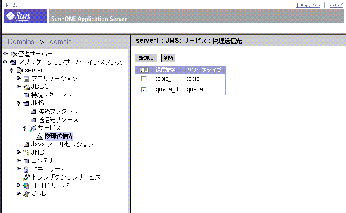The width and height of the screenshot is (346, 213).
Task: Go to Domains breadcrumb link
Action: pos(21,42)
